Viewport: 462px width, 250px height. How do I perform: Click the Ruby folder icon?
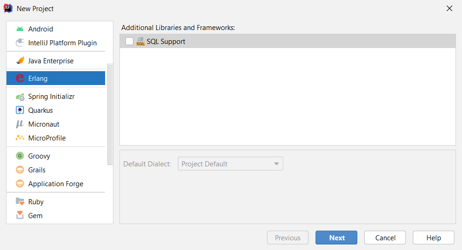20,202
